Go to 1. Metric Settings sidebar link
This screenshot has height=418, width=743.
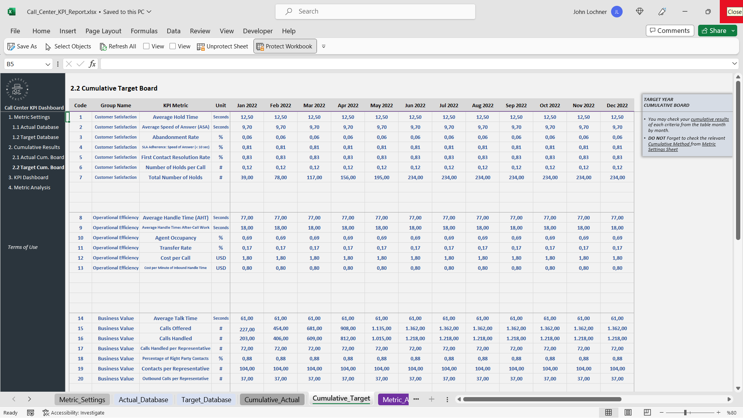(29, 117)
